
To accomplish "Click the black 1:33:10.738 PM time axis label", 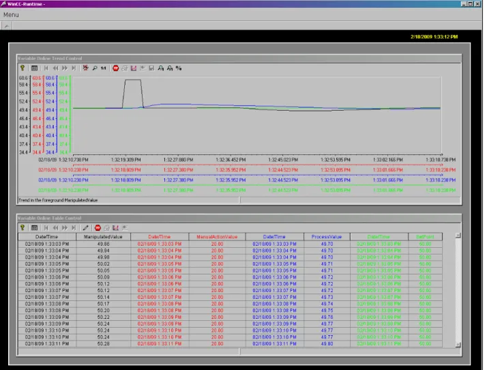I will (441, 160).
